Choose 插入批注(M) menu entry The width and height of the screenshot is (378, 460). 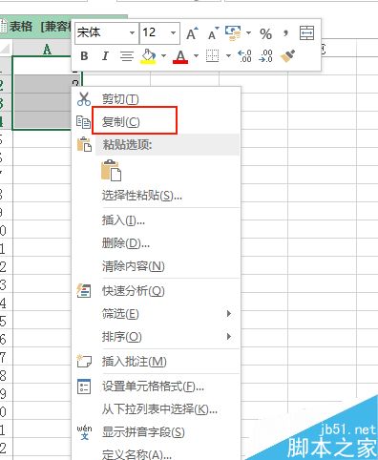(135, 362)
